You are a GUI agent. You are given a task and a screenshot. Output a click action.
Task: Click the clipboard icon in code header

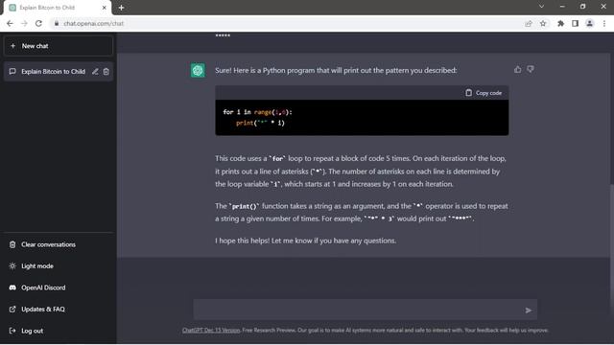click(x=469, y=93)
